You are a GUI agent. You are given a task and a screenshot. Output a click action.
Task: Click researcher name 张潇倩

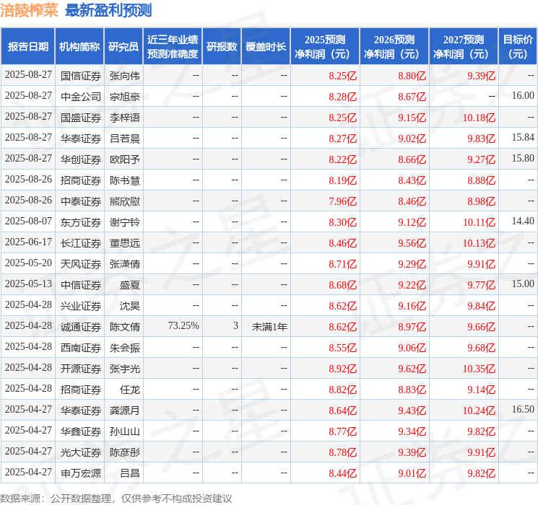124,264
